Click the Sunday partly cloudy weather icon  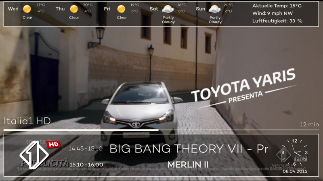coord(214,9)
